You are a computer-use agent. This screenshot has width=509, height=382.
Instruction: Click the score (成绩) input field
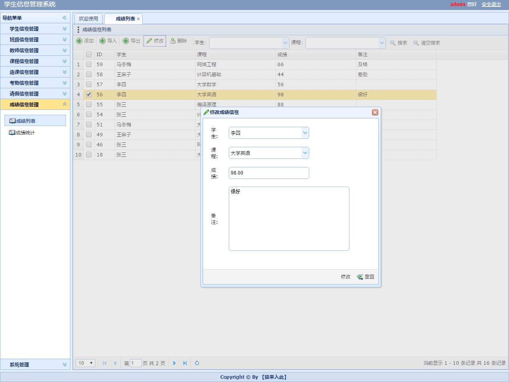pyautogui.click(x=269, y=173)
